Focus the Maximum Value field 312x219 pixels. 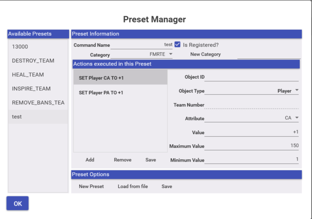[x=252, y=146]
